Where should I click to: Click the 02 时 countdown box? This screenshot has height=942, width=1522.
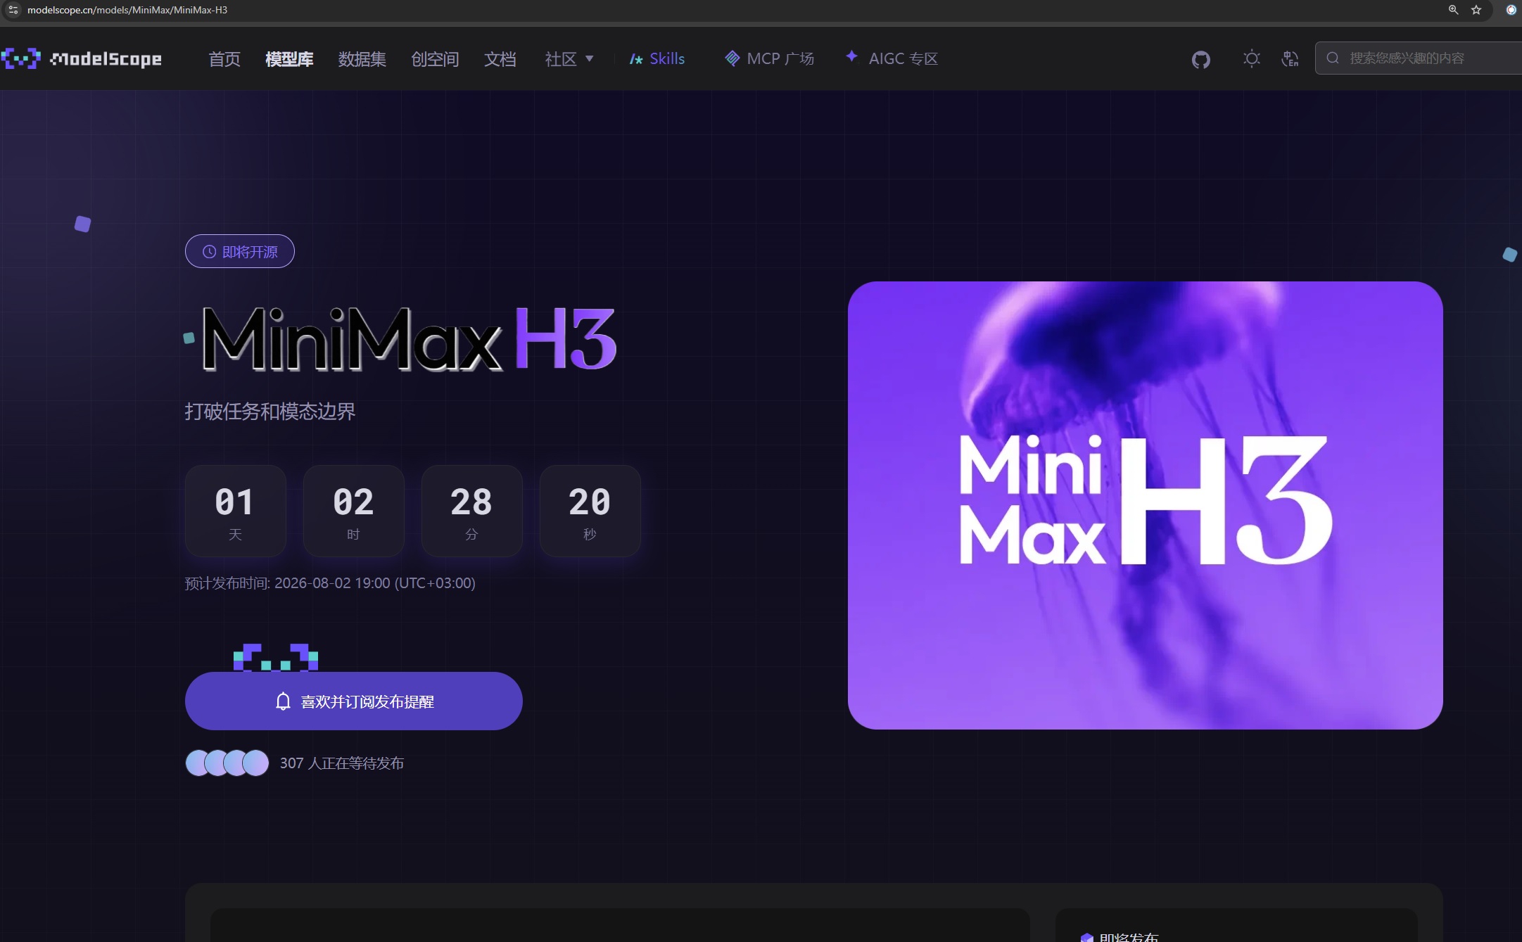click(x=354, y=511)
